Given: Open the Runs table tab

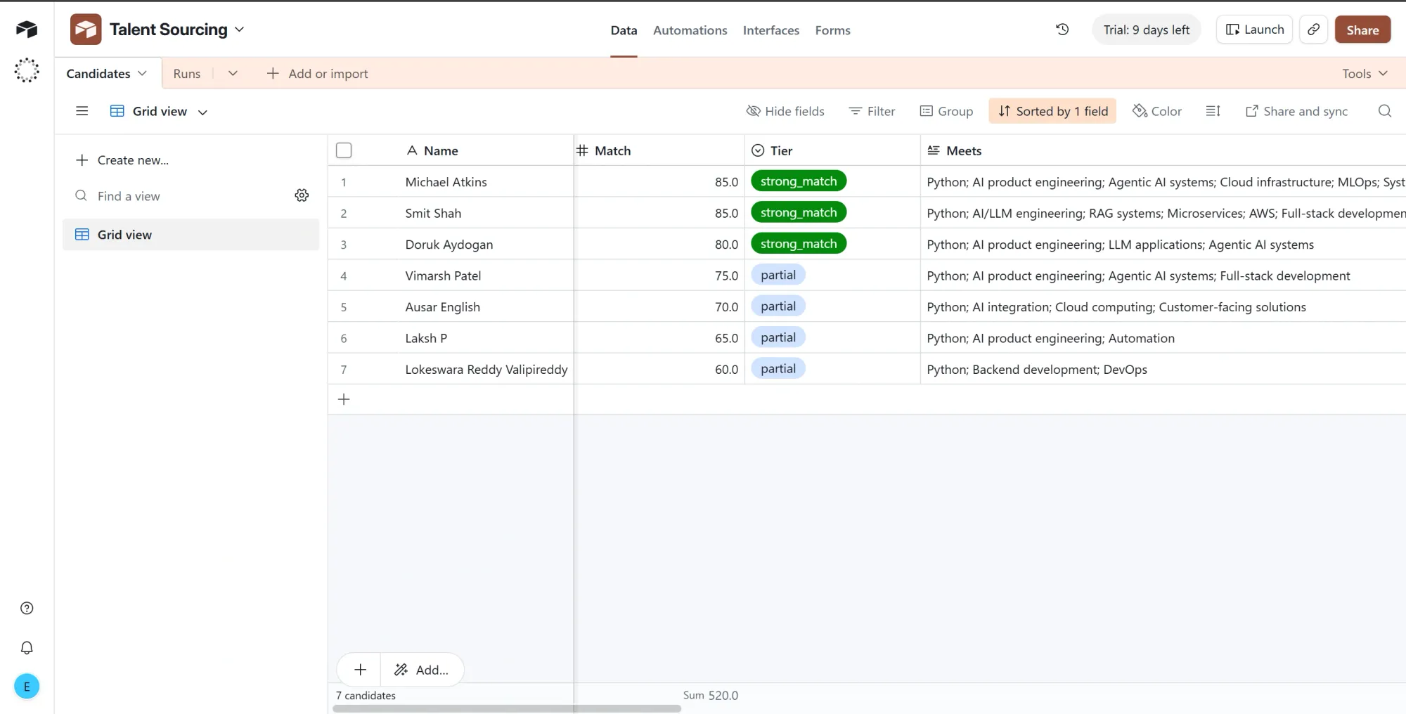Looking at the screenshot, I should [x=187, y=73].
